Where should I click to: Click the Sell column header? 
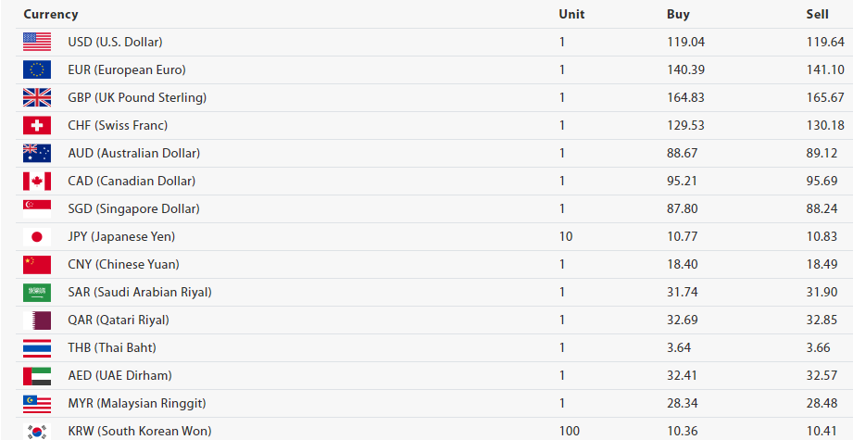click(817, 14)
